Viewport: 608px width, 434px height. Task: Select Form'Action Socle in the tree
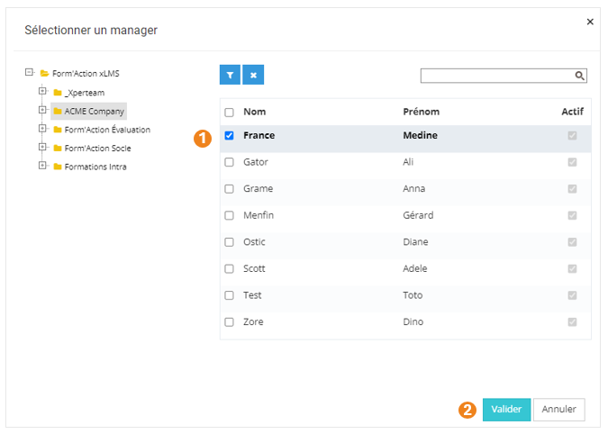click(x=97, y=148)
